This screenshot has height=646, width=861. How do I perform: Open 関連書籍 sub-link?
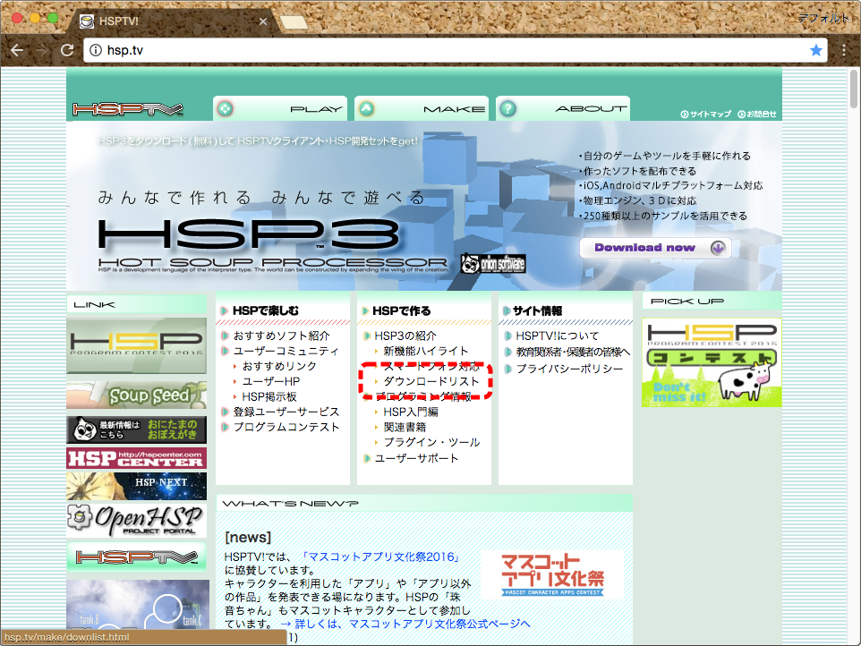point(405,427)
